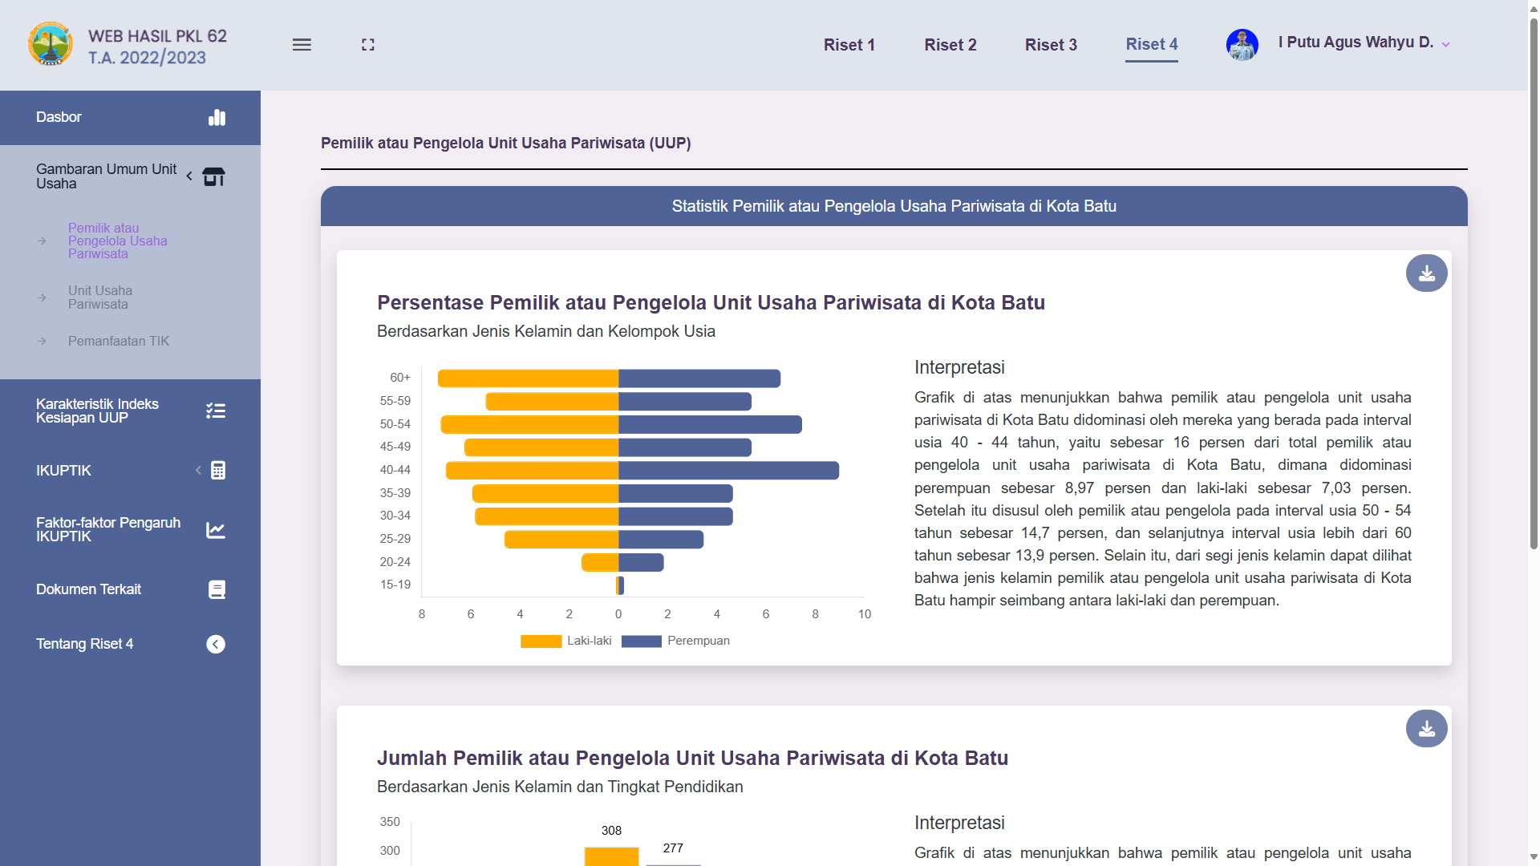The width and height of the screenshot is (1540, 866).
Task: Collapse the Gambaran Umum Unit Usaha chevron
Action: 189,176
